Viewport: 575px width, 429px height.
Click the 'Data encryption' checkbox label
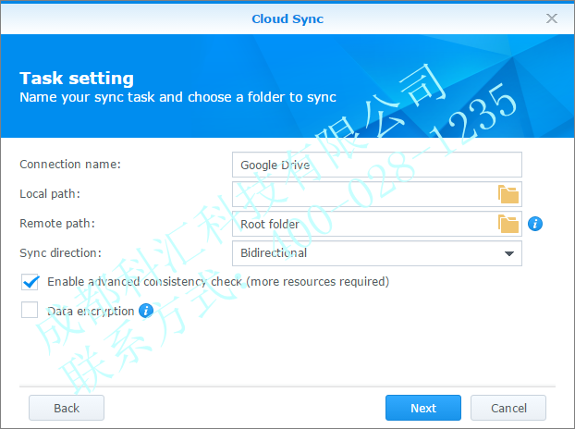pos(91,312)
